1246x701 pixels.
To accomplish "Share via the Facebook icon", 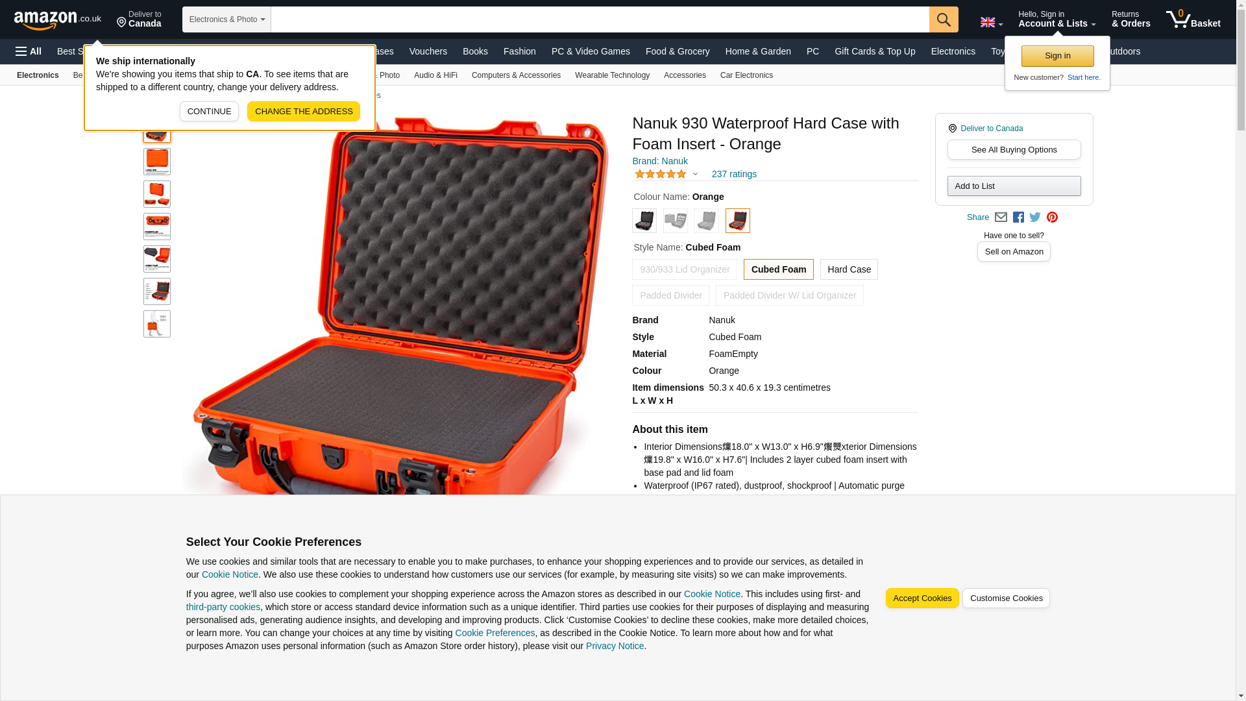I will tap(1018, 217).
